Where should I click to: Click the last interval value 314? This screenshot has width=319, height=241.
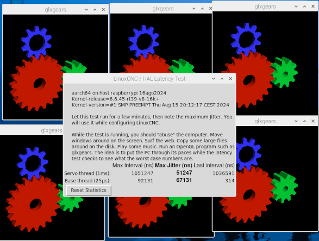point(230,181)
